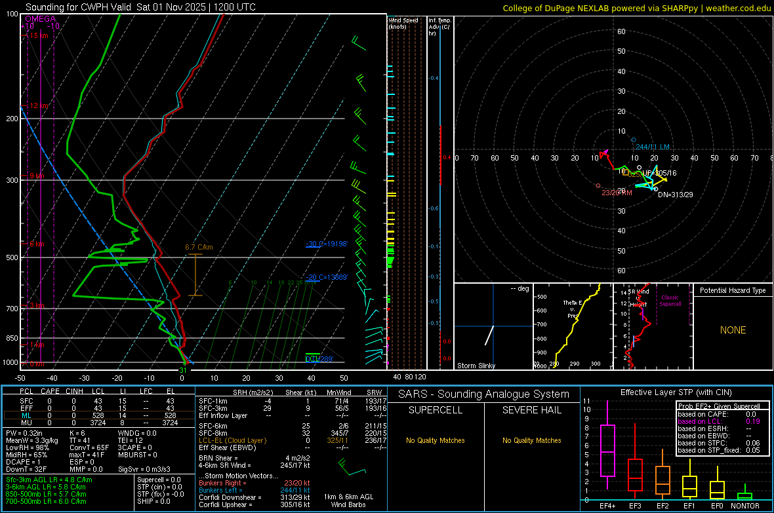Select the SEVERE HAIL column heading
This screenshot has height=513, width=774.
click(531, 410)
